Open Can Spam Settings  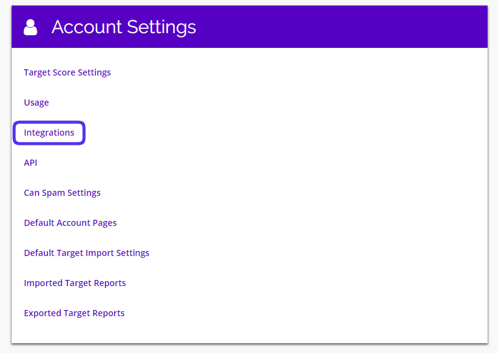point(62,193)
